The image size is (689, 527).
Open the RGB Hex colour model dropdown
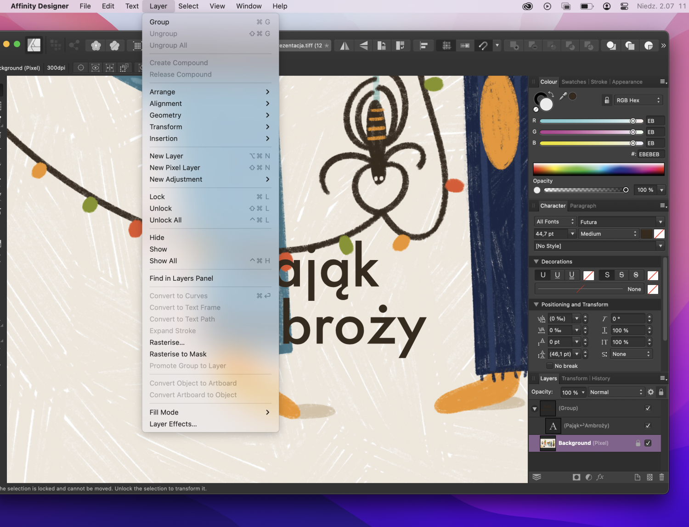point(638,100)
